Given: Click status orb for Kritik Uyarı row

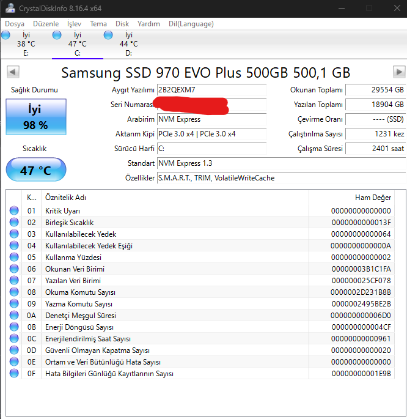Looking at the screenshot, I should [14, 210].
